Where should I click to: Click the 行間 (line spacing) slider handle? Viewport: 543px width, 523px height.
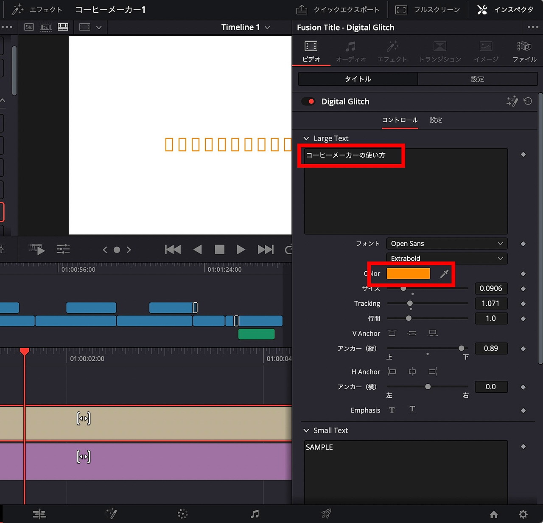pos(409,318)
